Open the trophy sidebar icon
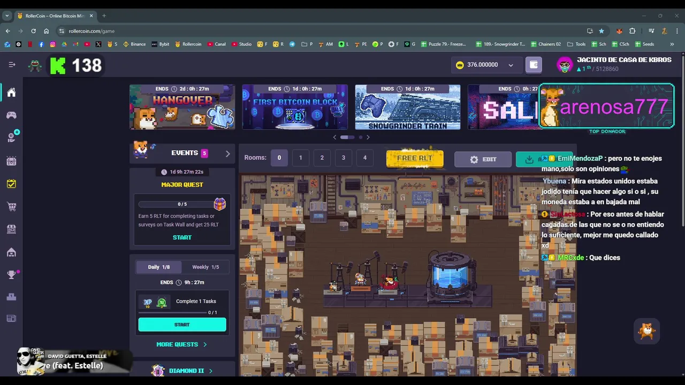Viewport: 685px width, 385px height. (x=11, y=275)
